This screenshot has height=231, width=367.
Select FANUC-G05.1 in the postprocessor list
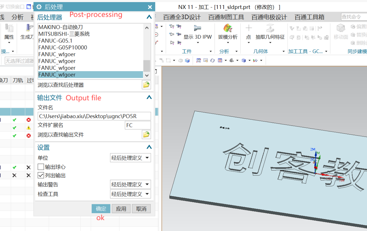click(90, 41)
